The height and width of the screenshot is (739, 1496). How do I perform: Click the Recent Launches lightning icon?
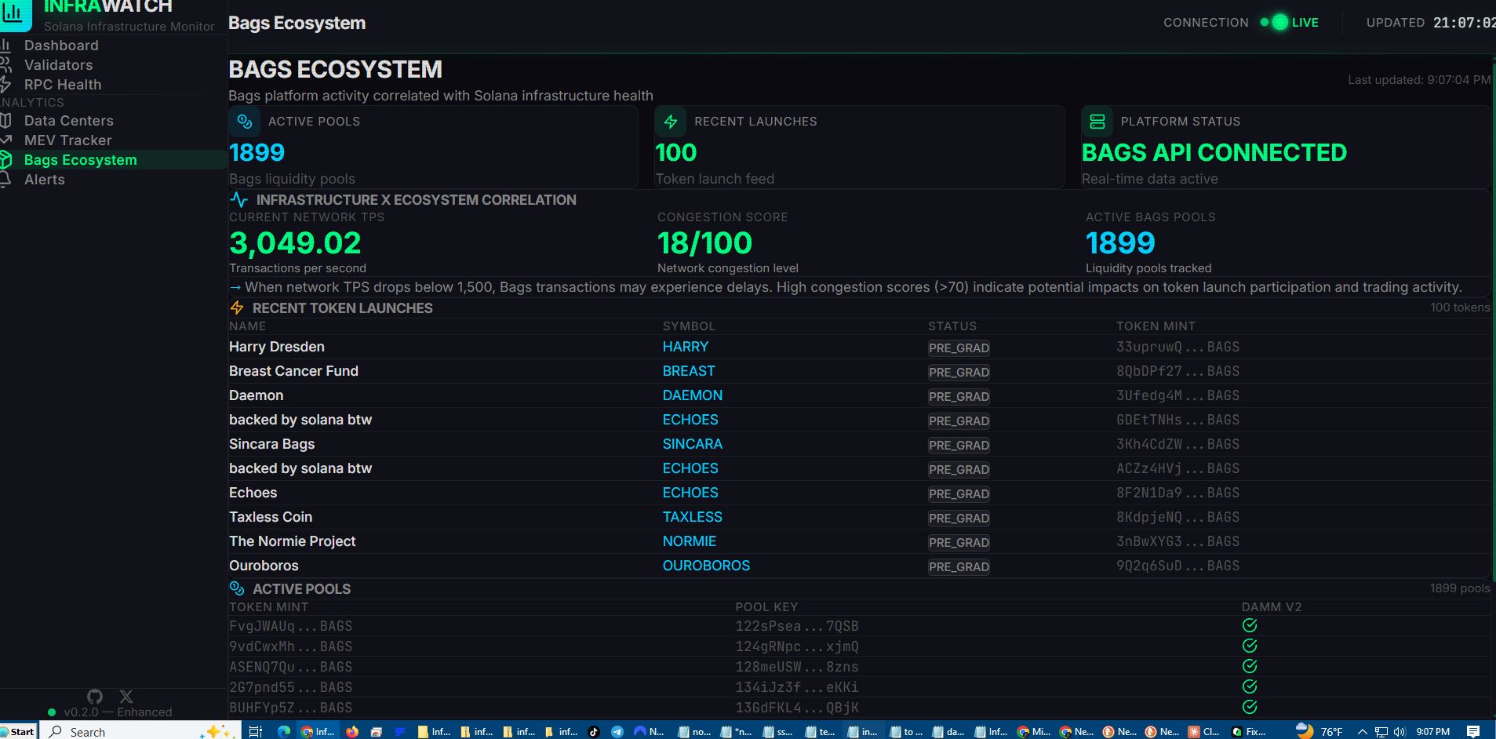pos(671,122)
